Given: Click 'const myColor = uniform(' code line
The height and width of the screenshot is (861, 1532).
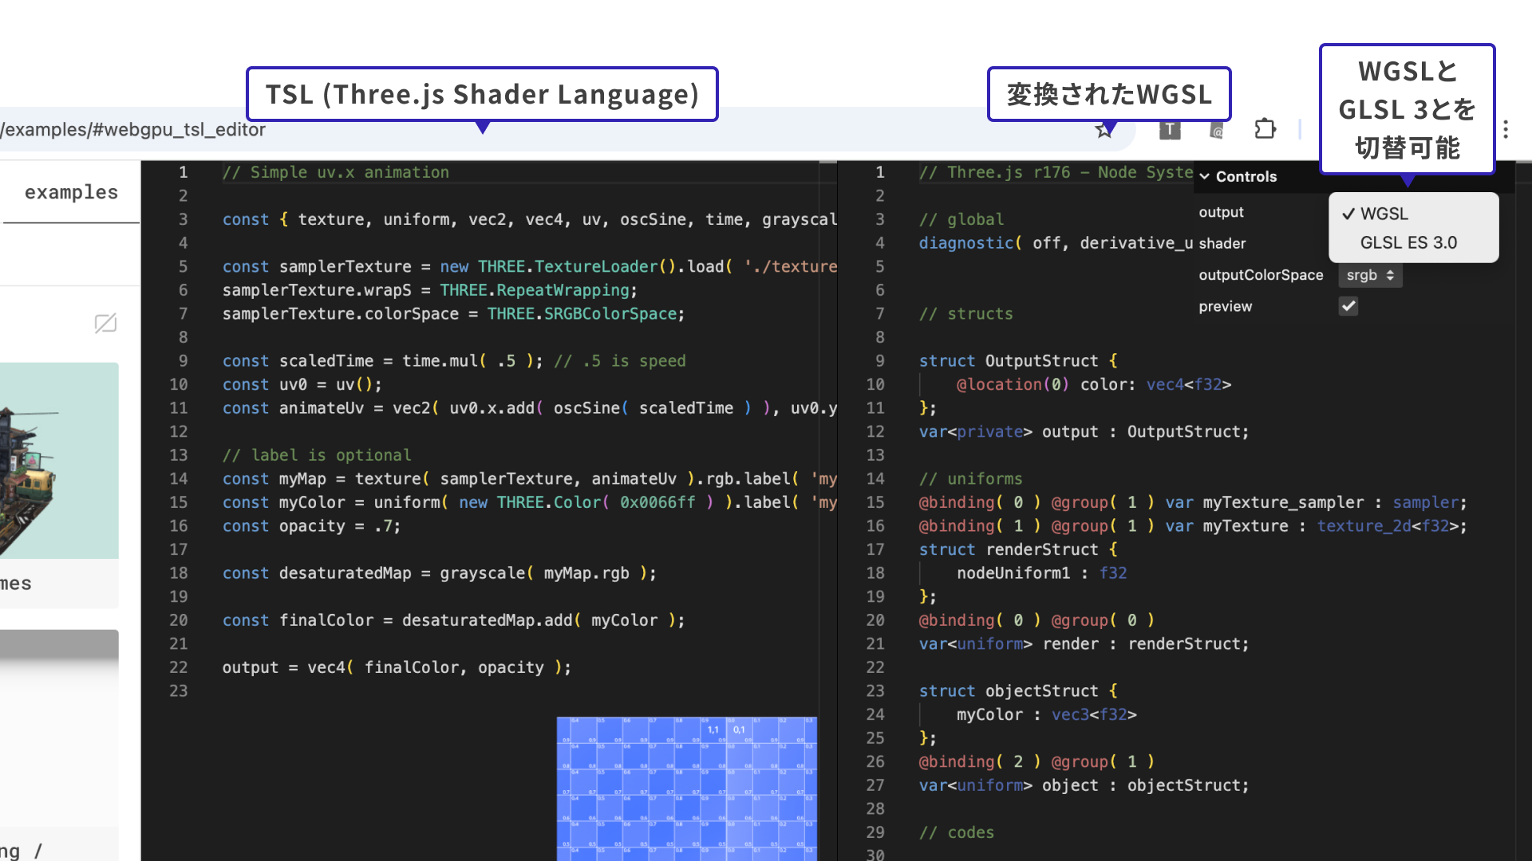Looking at the screenshot, I should 530,502.
